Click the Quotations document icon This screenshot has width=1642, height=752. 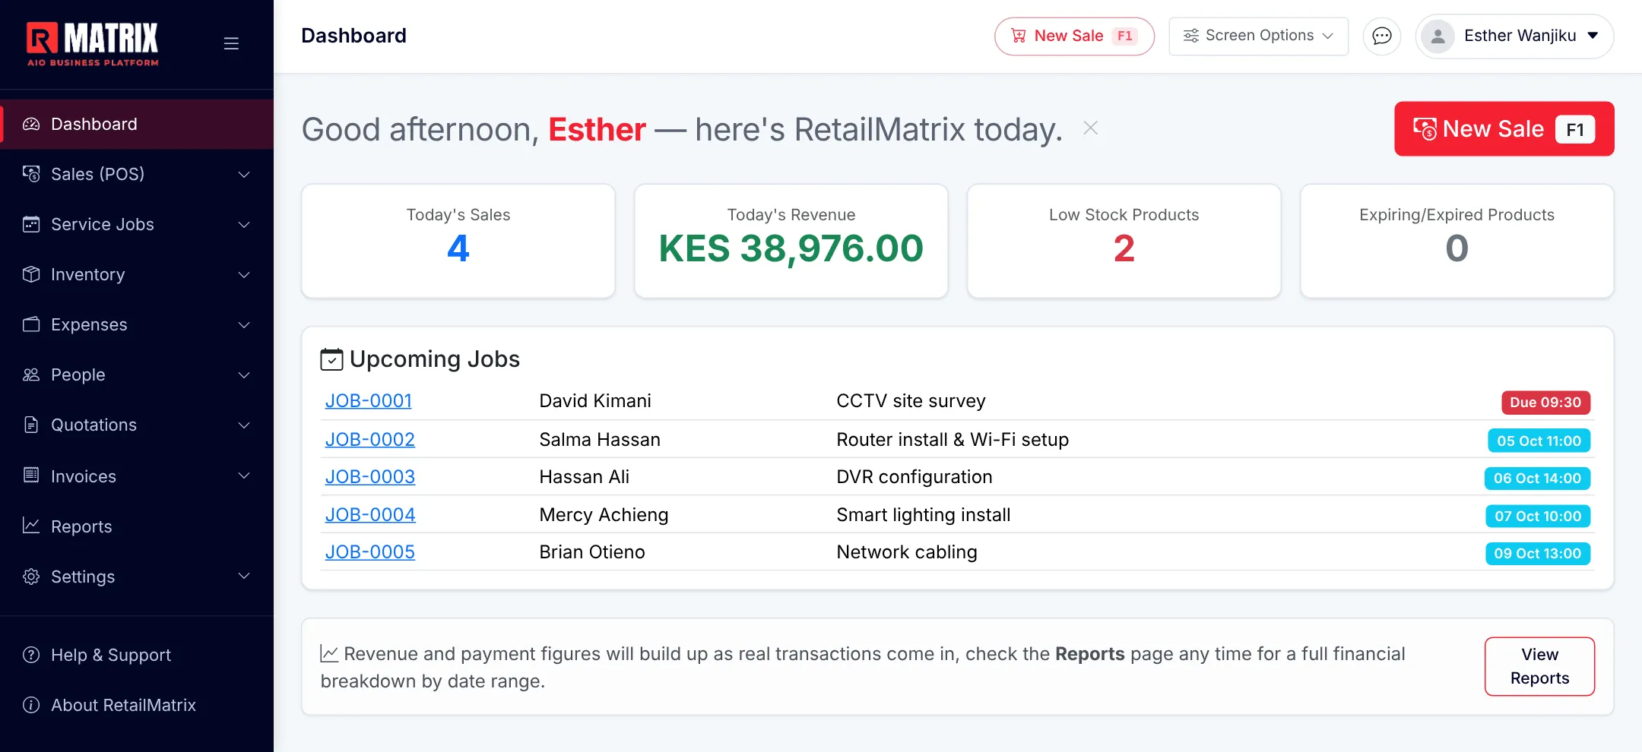[31, 425]
